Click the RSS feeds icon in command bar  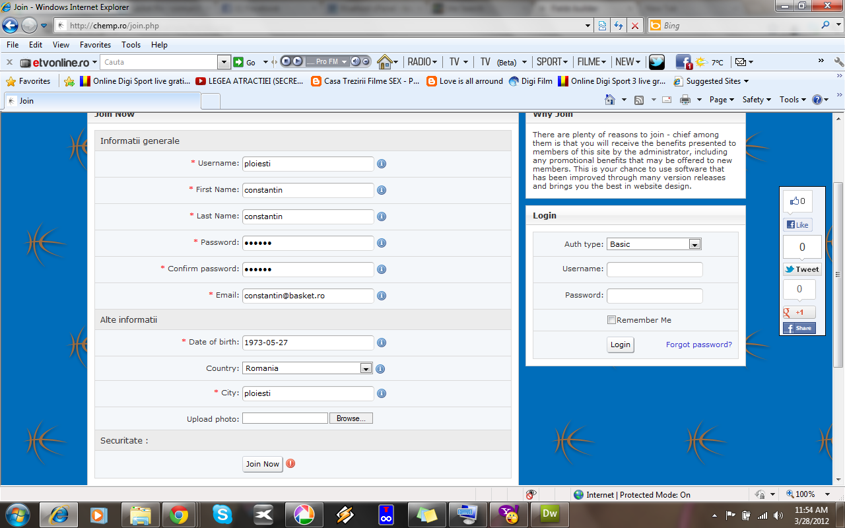tap(639, 100)
